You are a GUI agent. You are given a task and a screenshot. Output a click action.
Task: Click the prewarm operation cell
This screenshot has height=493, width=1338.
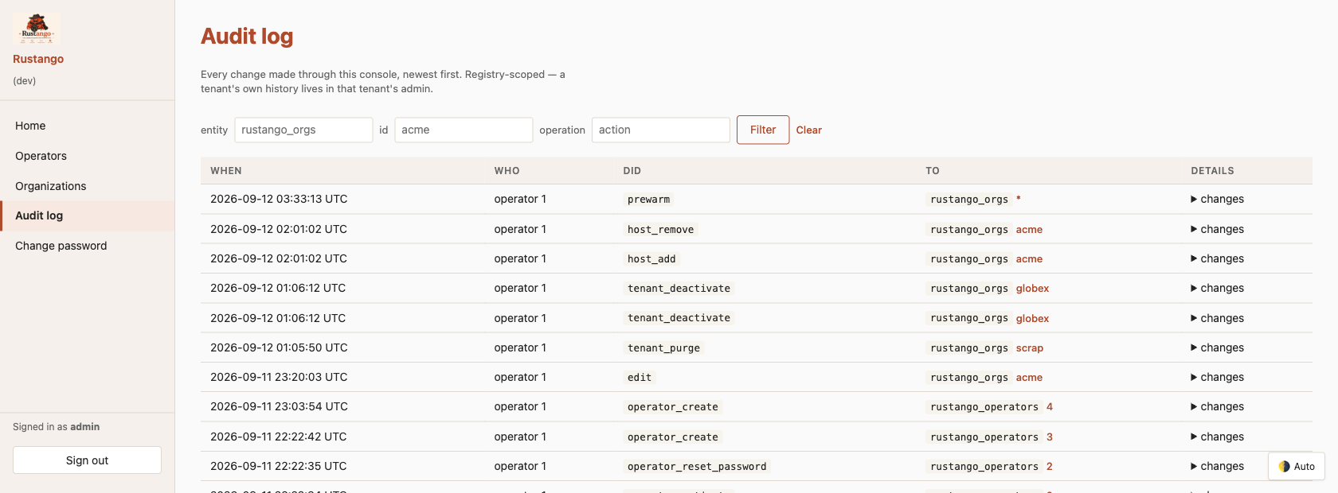click(x=648, y=200)
